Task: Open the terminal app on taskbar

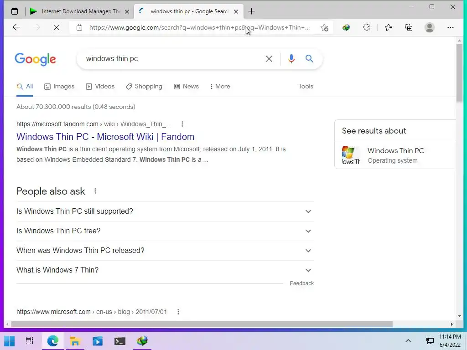Action: coord(120,341)
